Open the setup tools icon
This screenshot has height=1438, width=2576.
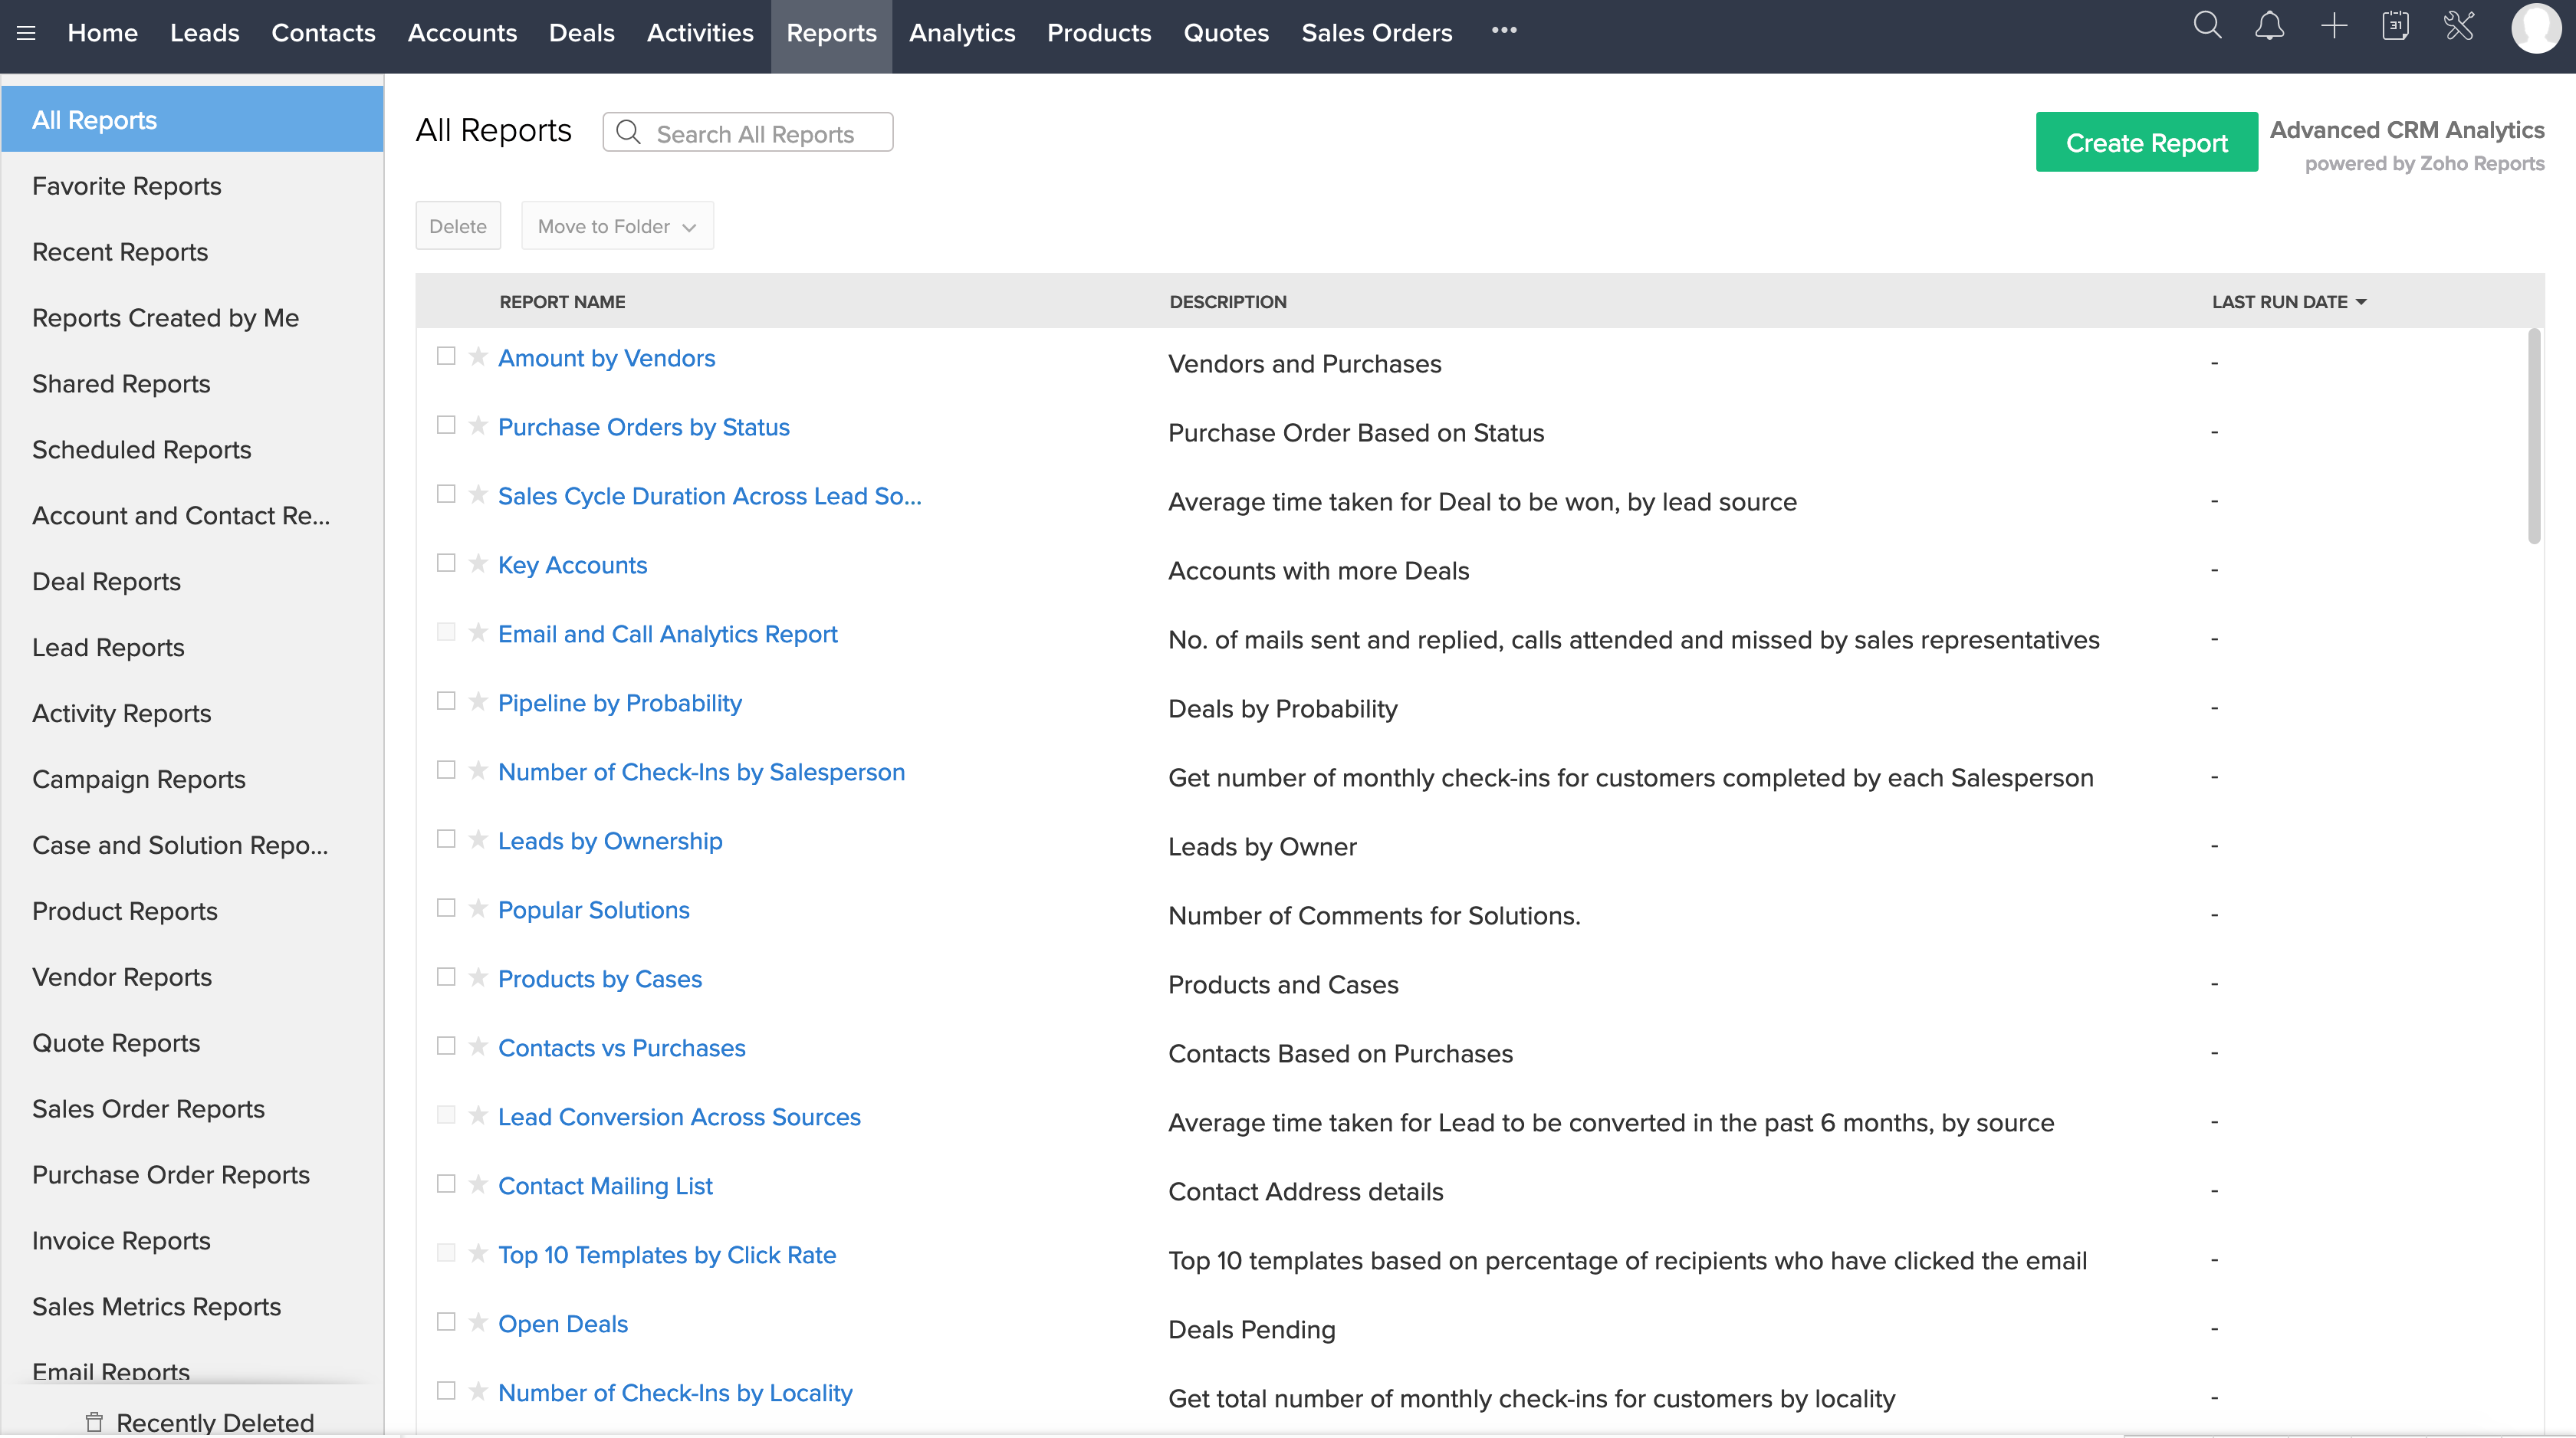coord(2459,26)
